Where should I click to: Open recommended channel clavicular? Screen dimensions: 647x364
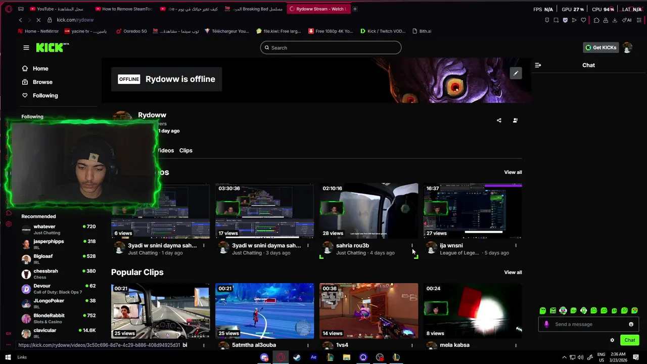pos(58,333)
